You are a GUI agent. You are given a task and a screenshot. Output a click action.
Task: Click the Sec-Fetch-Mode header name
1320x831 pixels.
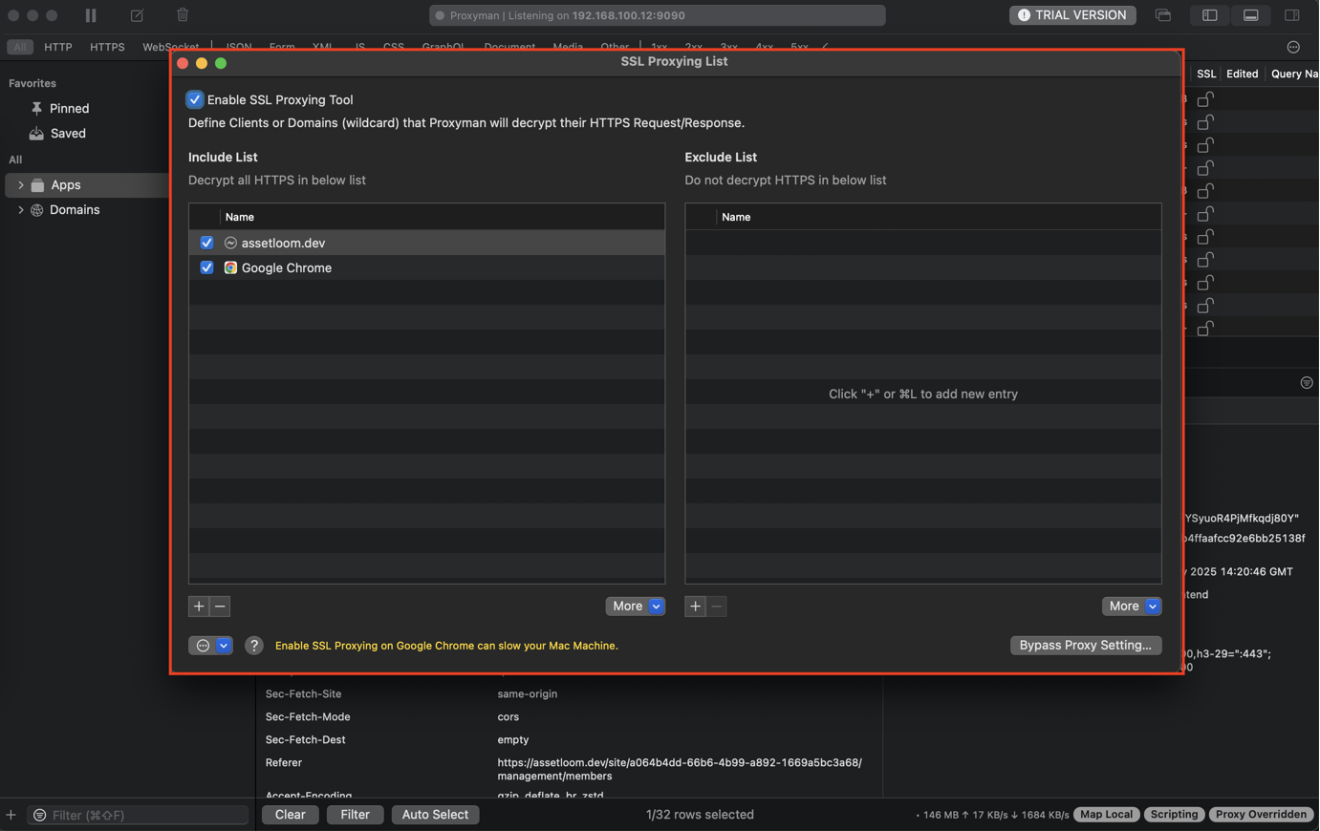pos(308,717)
